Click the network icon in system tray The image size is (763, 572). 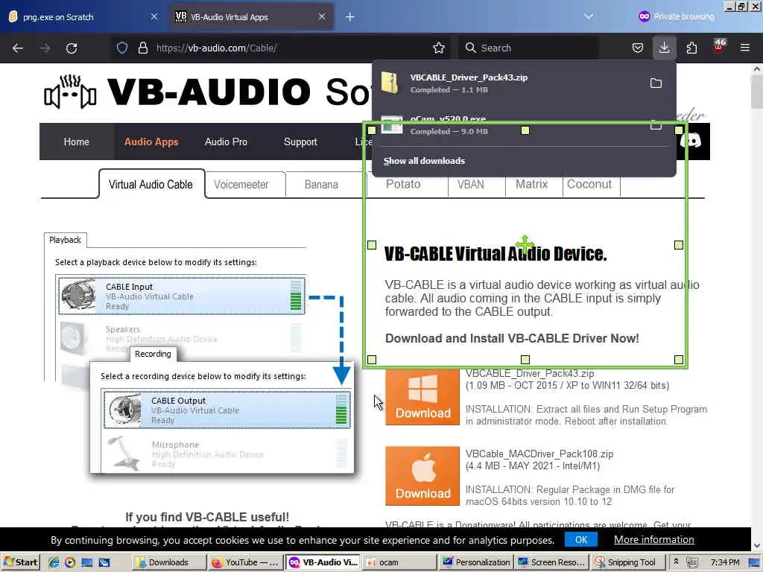pyautogui.click(x=692, y=562)
